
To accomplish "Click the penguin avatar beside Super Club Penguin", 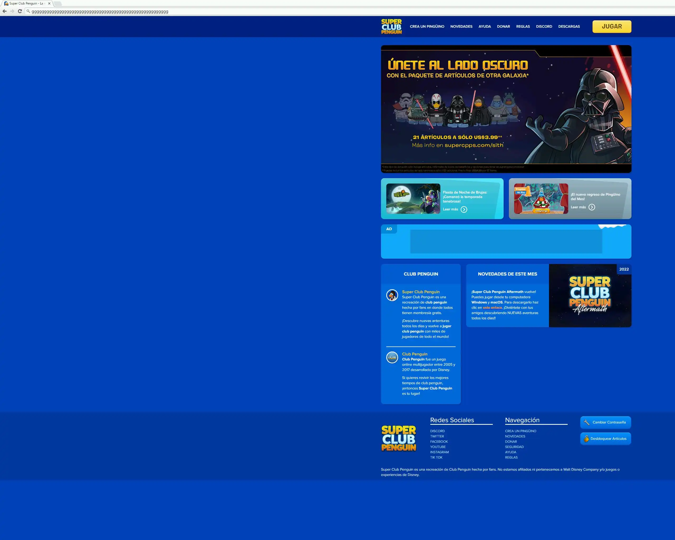I will [x=392, y=295].
